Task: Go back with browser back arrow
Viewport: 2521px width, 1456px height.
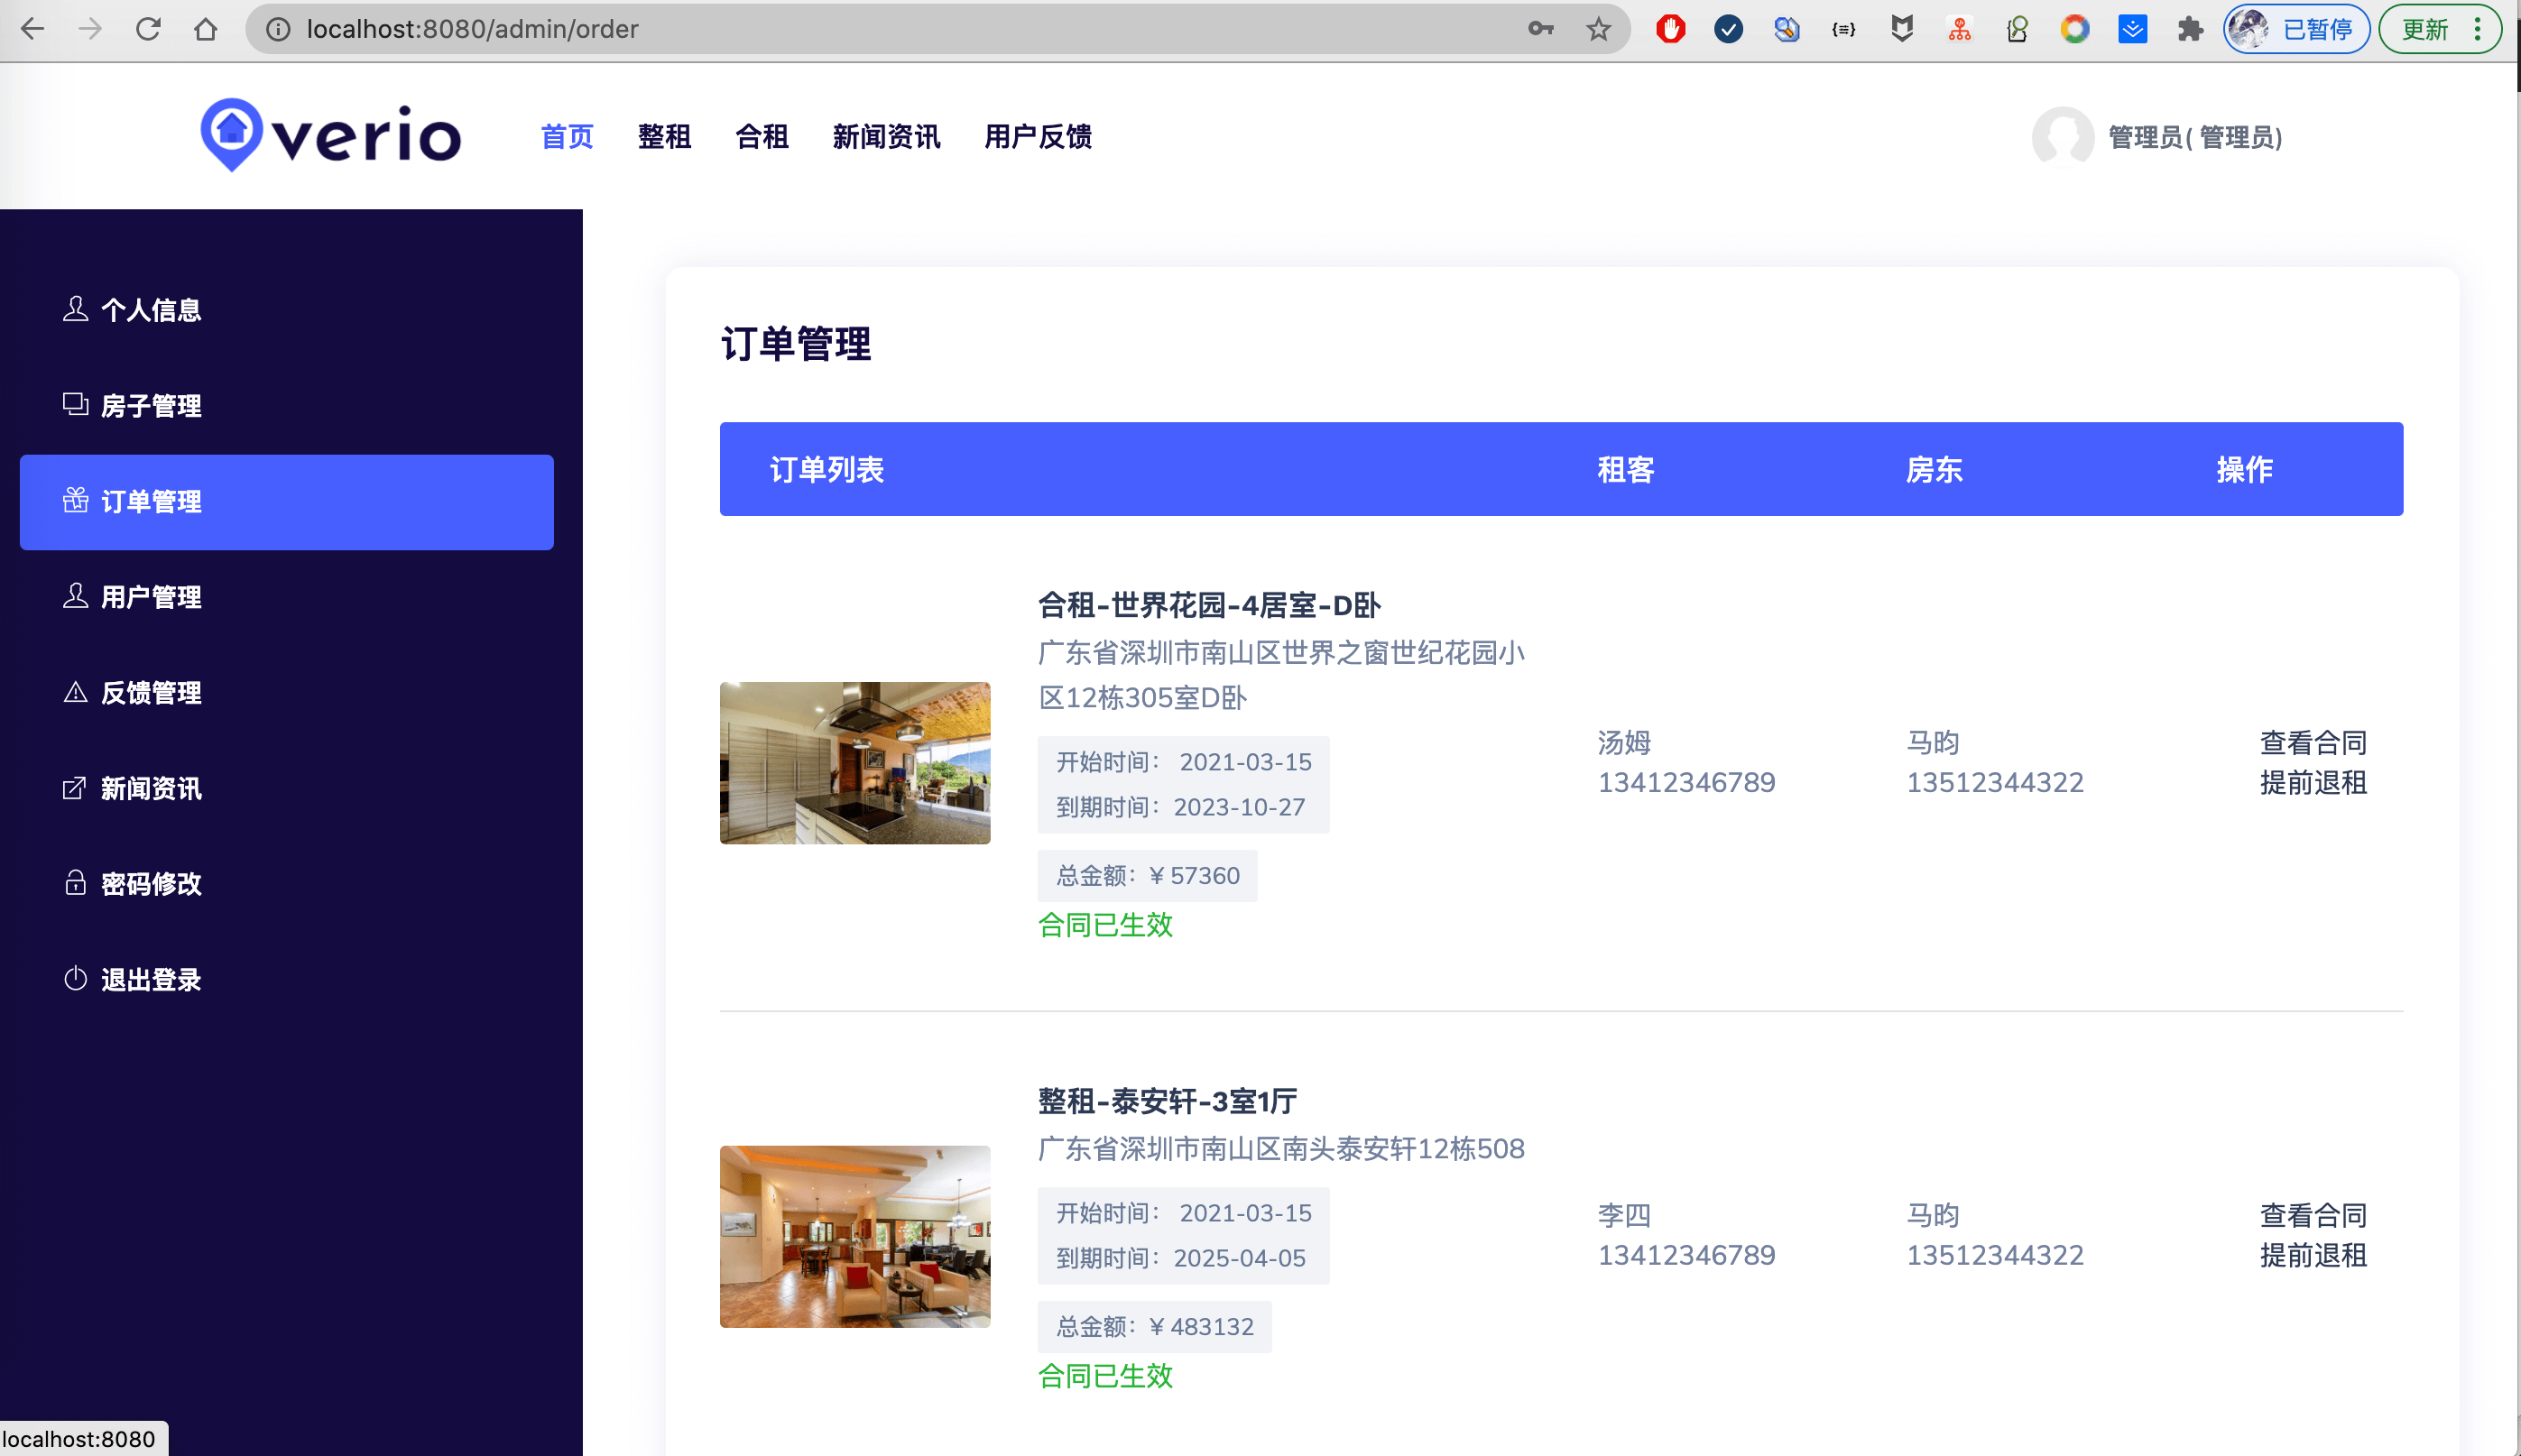Action: [32, 29]
